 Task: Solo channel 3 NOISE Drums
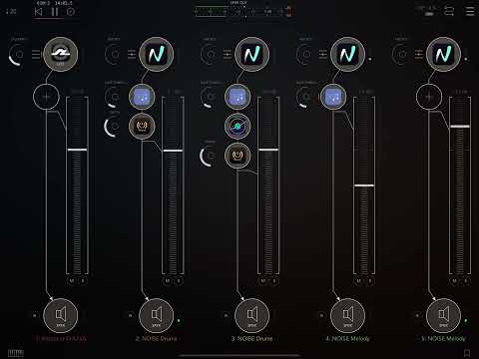tap(274, 281)
